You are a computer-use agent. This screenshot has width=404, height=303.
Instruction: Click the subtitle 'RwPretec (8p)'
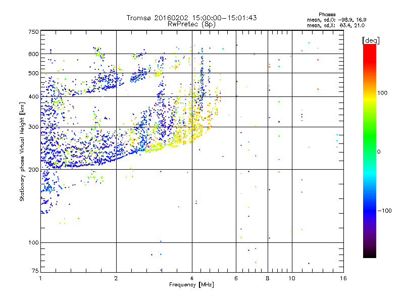(x=191, y=24)
